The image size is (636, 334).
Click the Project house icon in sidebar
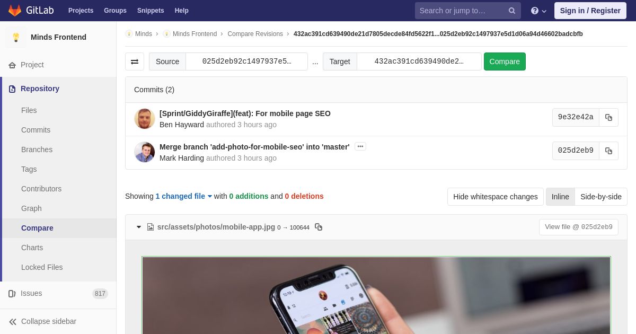point(12,65)
